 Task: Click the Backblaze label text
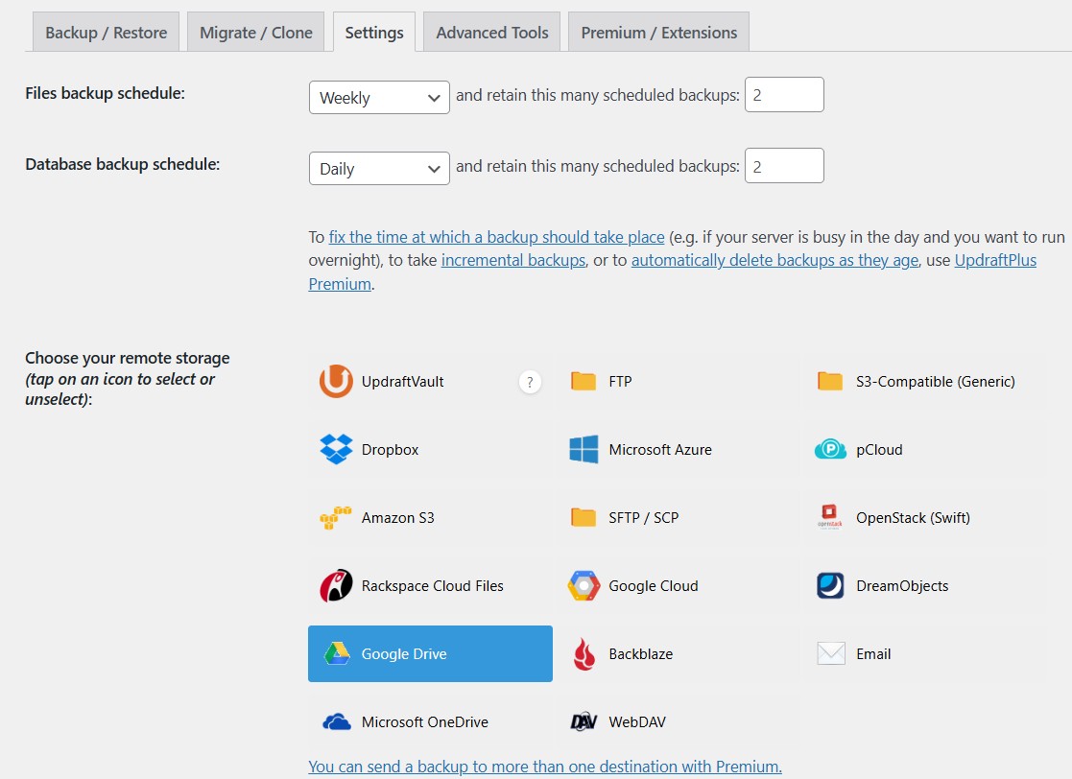pos(640,654)
